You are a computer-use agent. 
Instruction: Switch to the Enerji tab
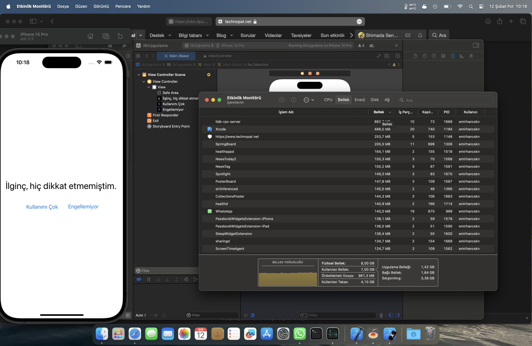click(x=360, y=100)
